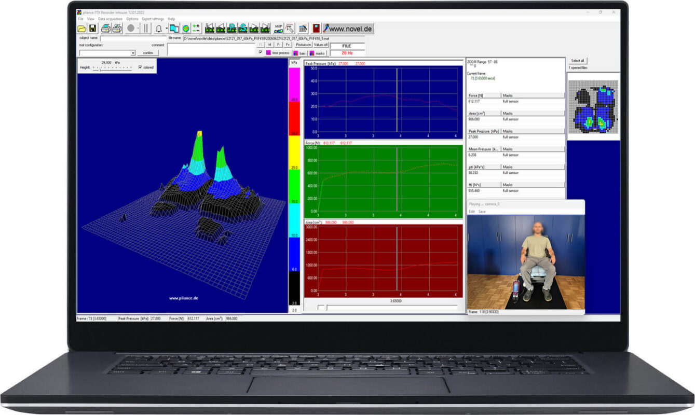Click the pti [kPa*s] table header
Image resolution: width=695 pixels, height=415 pixels.
484,167
